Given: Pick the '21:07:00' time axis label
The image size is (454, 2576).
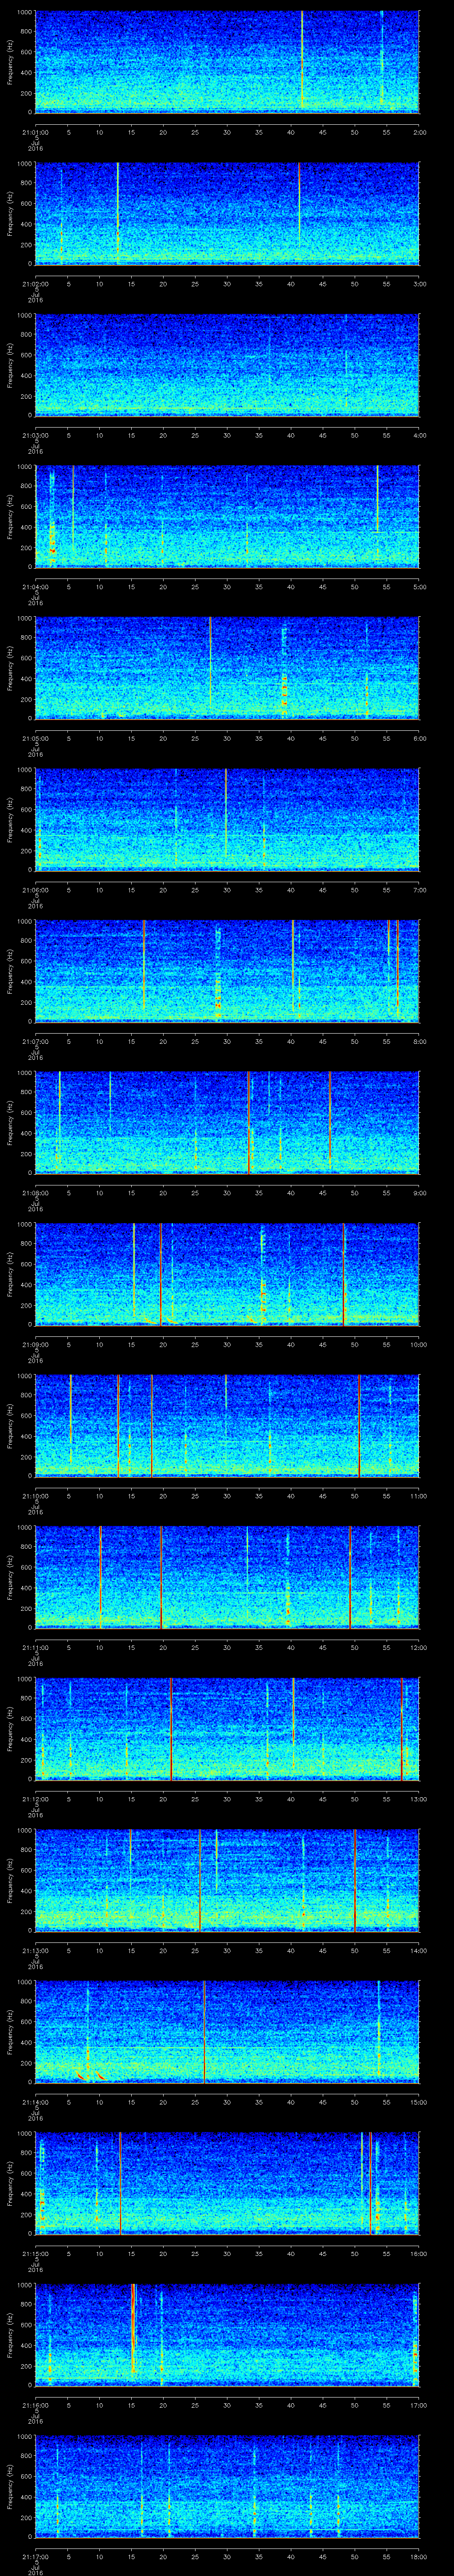Looking at the screenshot, I should [35, 1041].
